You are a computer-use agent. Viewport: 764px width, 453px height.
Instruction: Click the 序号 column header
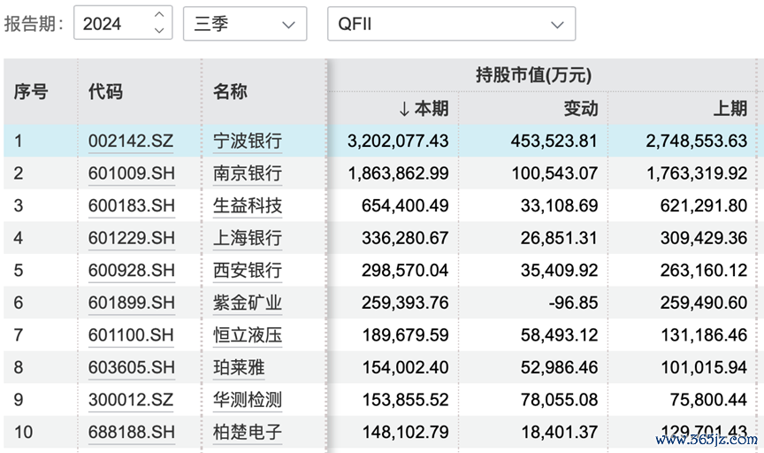click(x=31, y=92)
